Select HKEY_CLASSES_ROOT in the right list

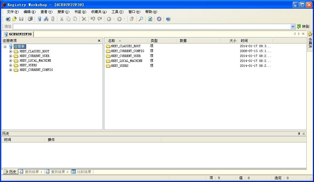point(126,46)
